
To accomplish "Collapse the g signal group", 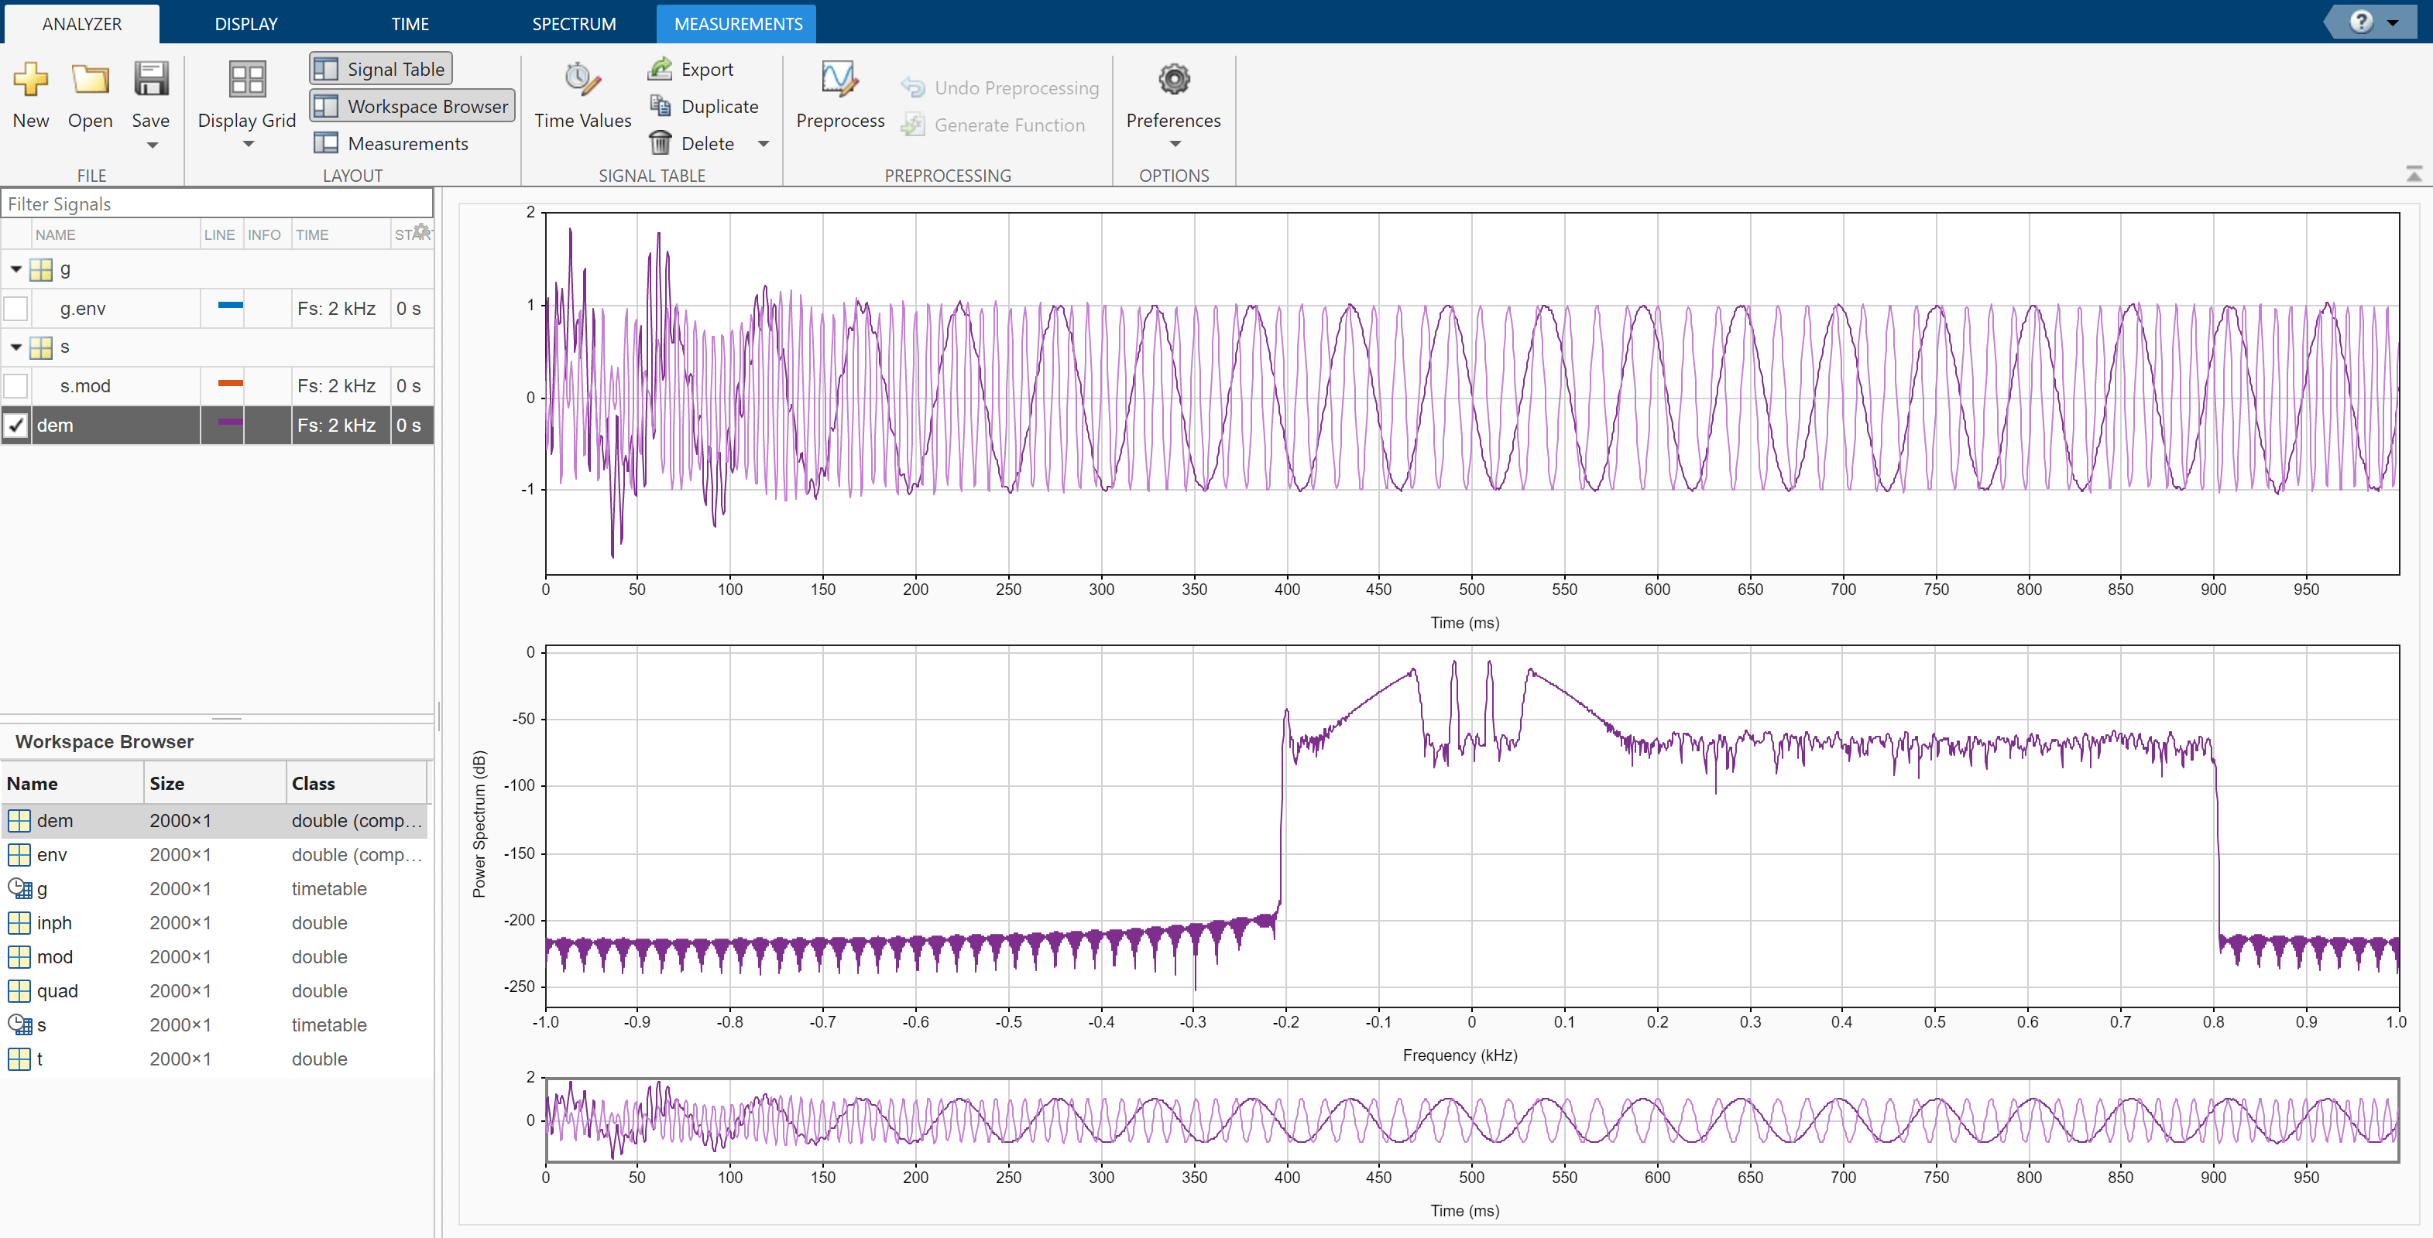I will (16, 270).
